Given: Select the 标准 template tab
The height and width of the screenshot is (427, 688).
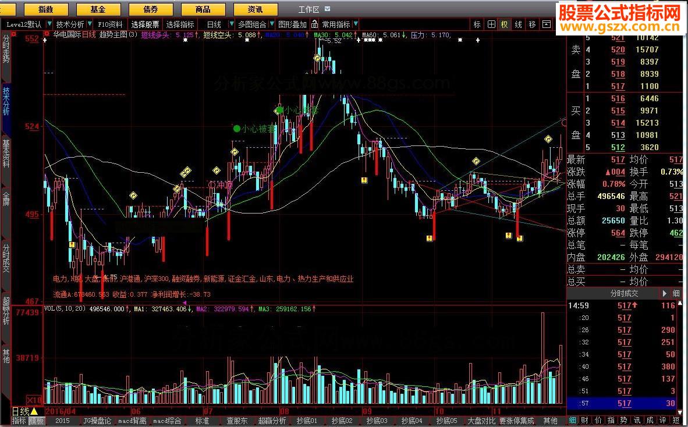Looking at the screenshot, I should (x=203, y=421).
